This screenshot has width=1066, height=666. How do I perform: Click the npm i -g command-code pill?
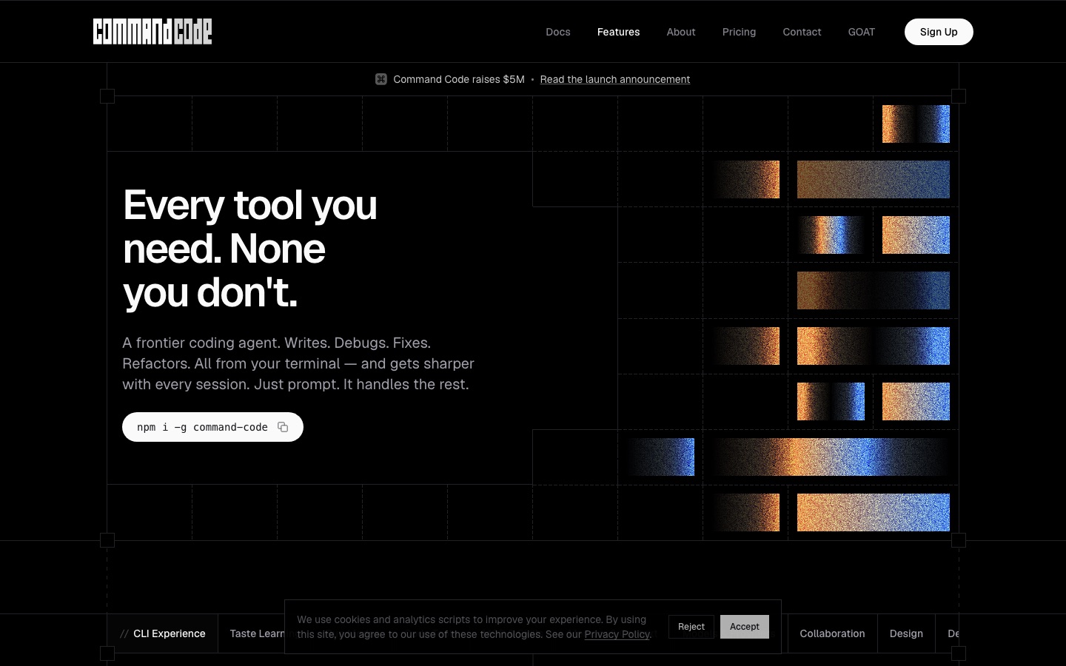point(212,427)
